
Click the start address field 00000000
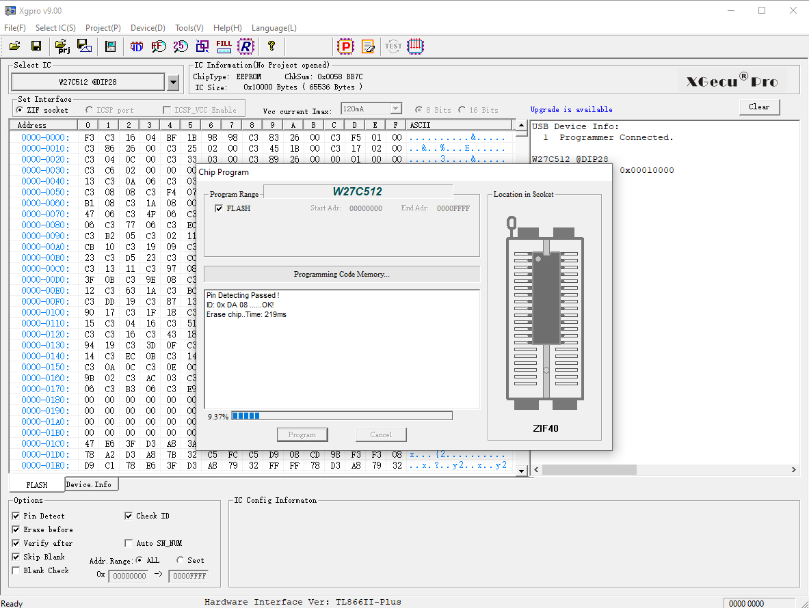point(129,575)
